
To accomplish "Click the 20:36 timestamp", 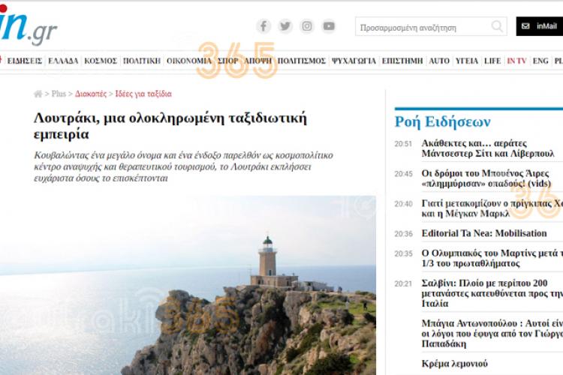I will click(x=403, y=234).
